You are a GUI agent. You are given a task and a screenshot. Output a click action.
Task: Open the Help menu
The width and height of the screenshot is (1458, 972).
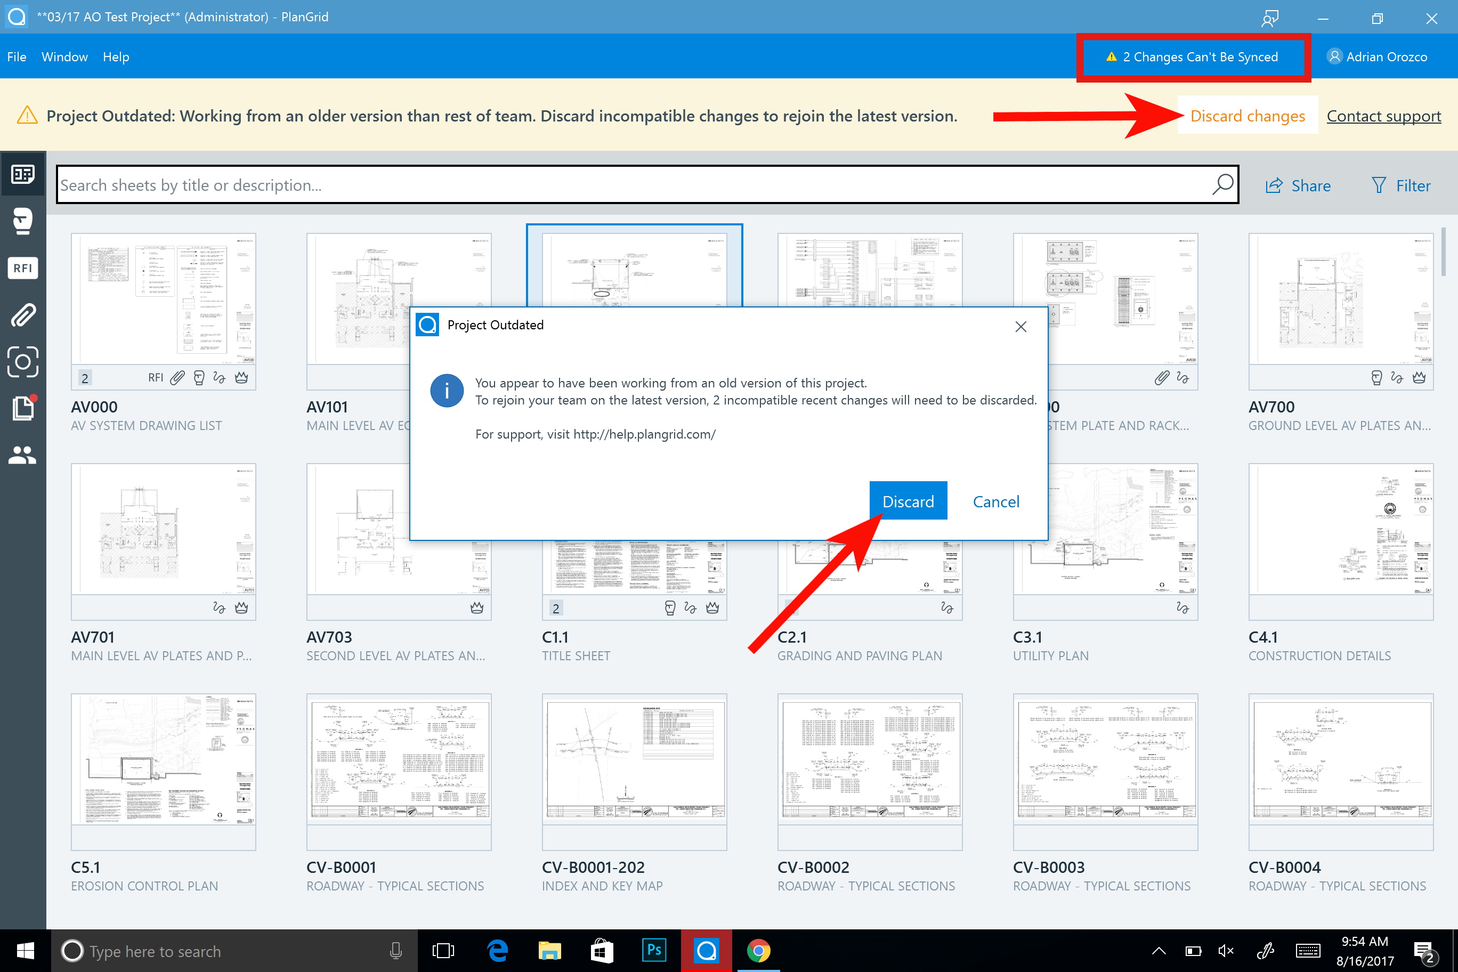(116, 56)
